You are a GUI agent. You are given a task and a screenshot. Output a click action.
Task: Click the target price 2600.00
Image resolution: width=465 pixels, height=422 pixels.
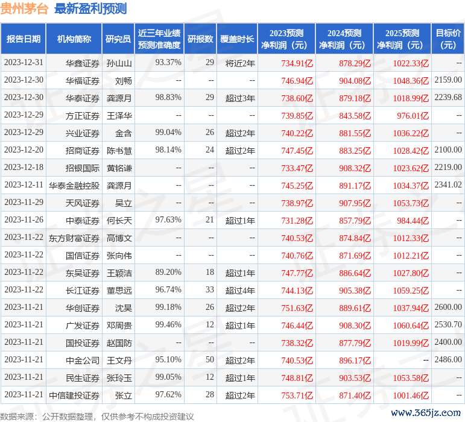click(448, 307)
